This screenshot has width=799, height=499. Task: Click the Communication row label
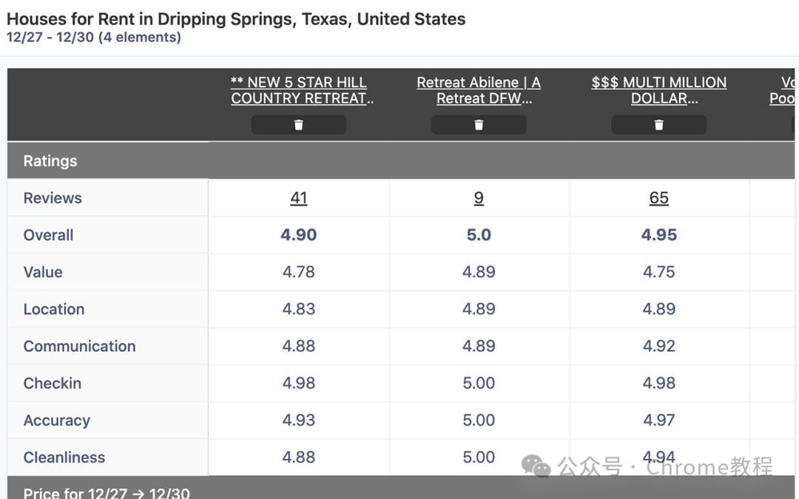79,346
